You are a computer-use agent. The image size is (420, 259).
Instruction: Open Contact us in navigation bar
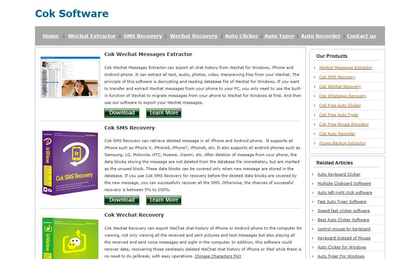point(362,36)
